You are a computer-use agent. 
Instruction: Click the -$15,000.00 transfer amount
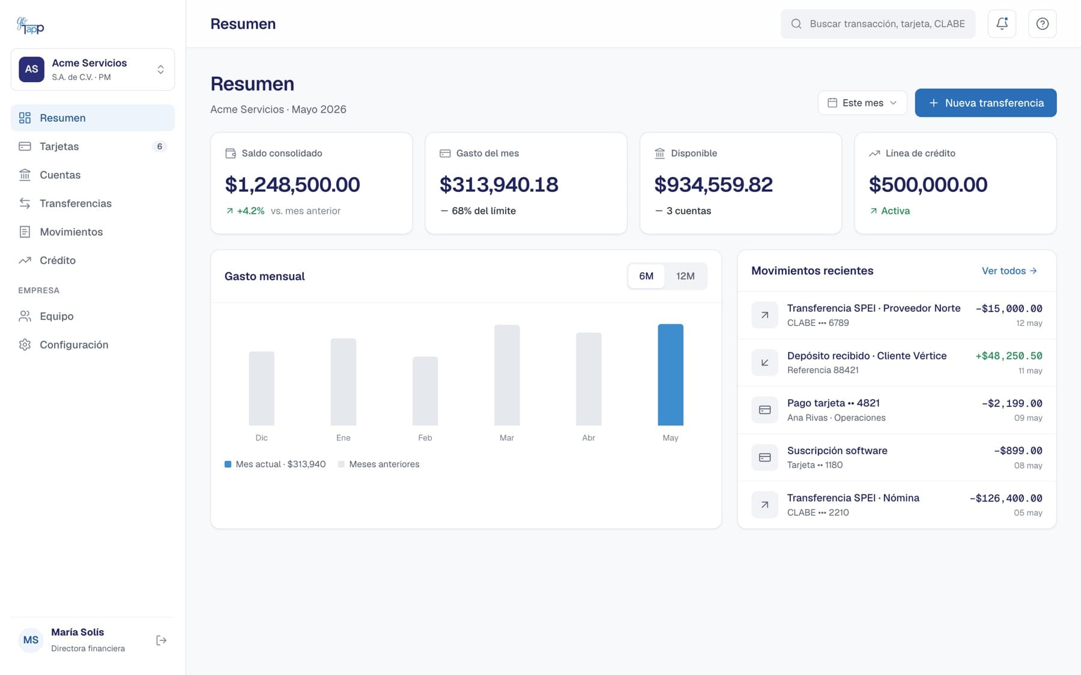point(1009,308)
